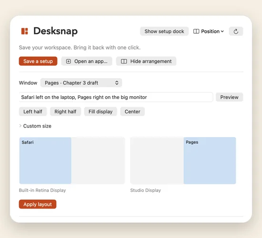Click the Window label text

coord(28,83)
